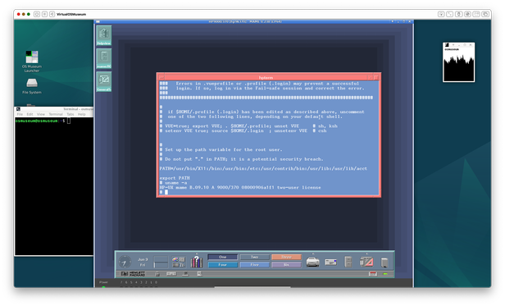Open the Helpview icon on the VUE desktop

point(103,35)
